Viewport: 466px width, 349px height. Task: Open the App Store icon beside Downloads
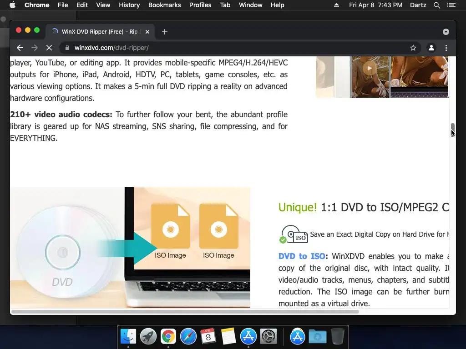(298, 337)
